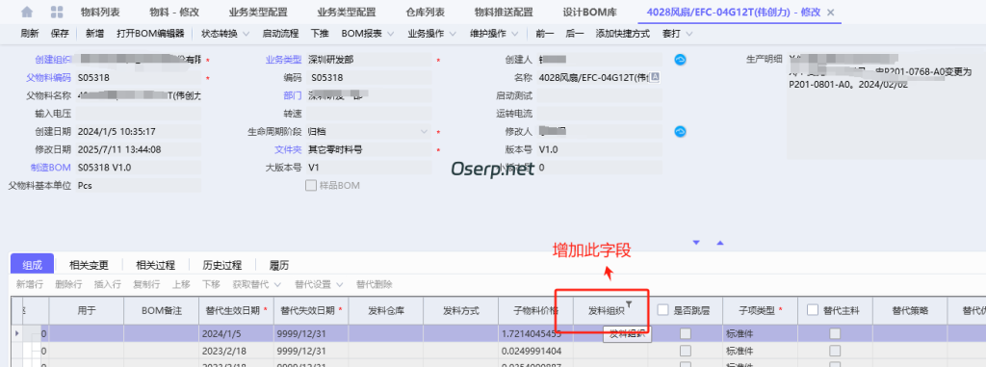
Task: Click the 下推 button
Action: click(320, 34)
